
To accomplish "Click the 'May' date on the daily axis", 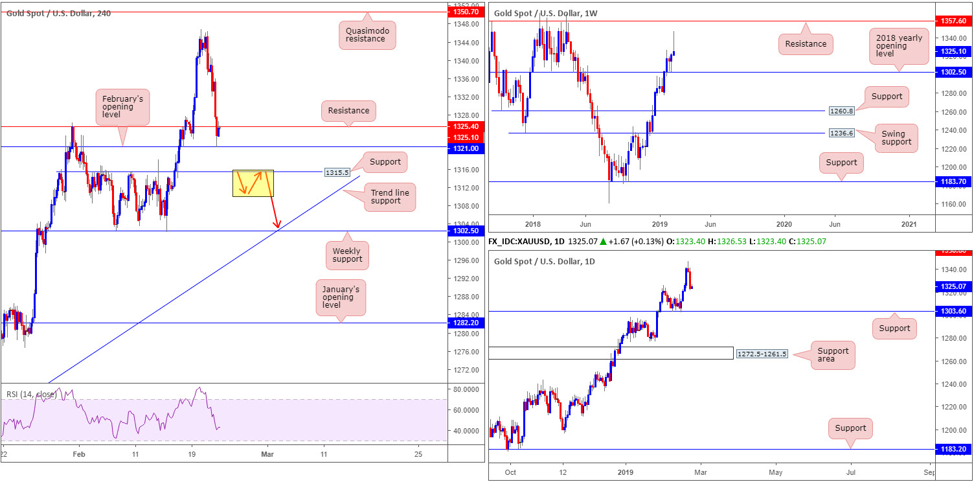I will [x=774, y=474].
